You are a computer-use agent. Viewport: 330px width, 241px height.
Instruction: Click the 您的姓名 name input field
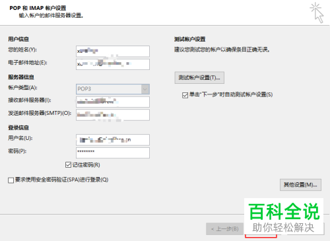[x=113, y=52]
